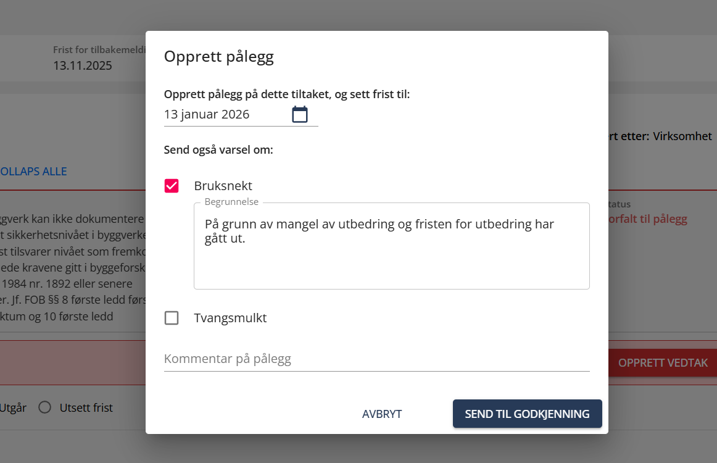Screen dimensions: 717x463
Task: Edit the Begrunnelse text area
Action: (391, 246)
